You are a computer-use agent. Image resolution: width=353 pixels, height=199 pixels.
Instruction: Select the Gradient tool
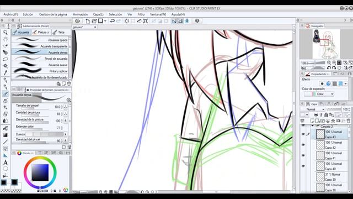(5, 135)
